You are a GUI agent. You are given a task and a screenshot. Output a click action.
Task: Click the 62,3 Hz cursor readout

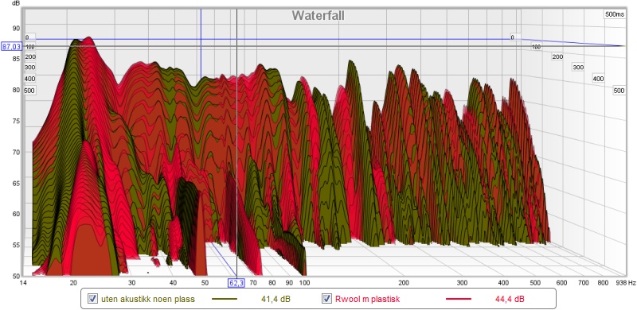point(236,283)
